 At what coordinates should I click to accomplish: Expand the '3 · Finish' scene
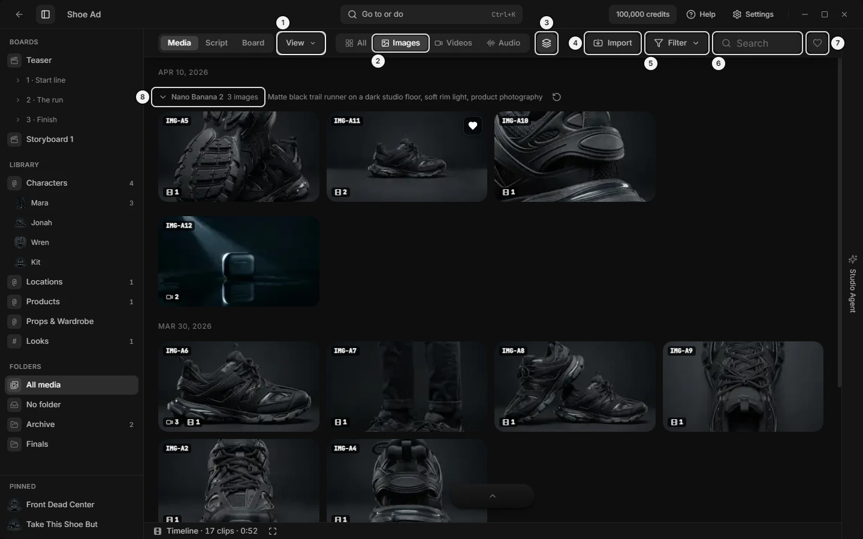18,120
